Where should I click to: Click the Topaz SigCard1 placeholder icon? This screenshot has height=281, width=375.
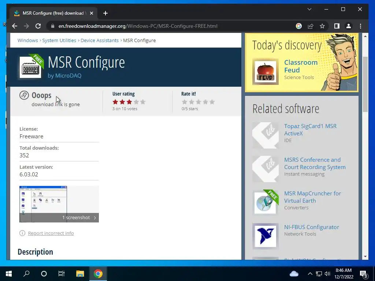coord(266,135)
